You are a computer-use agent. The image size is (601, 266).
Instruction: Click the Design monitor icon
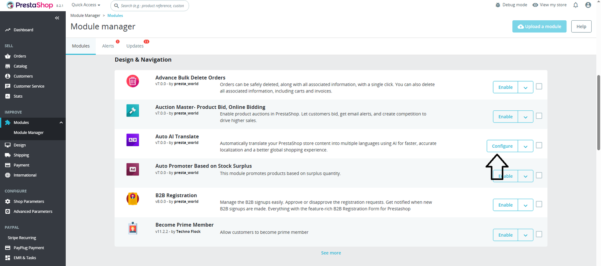(8, 145)
